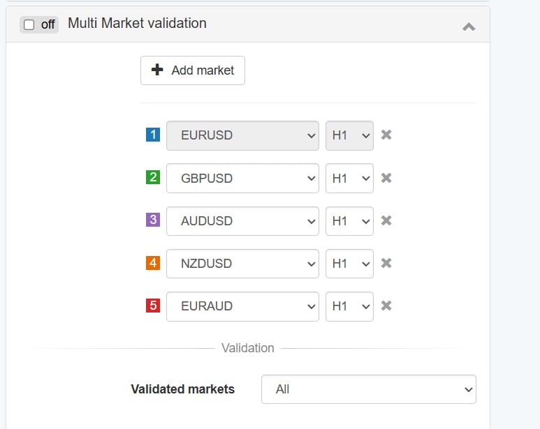
Task: Click the Multi Market validation title
Action: [x=137, y=24]
